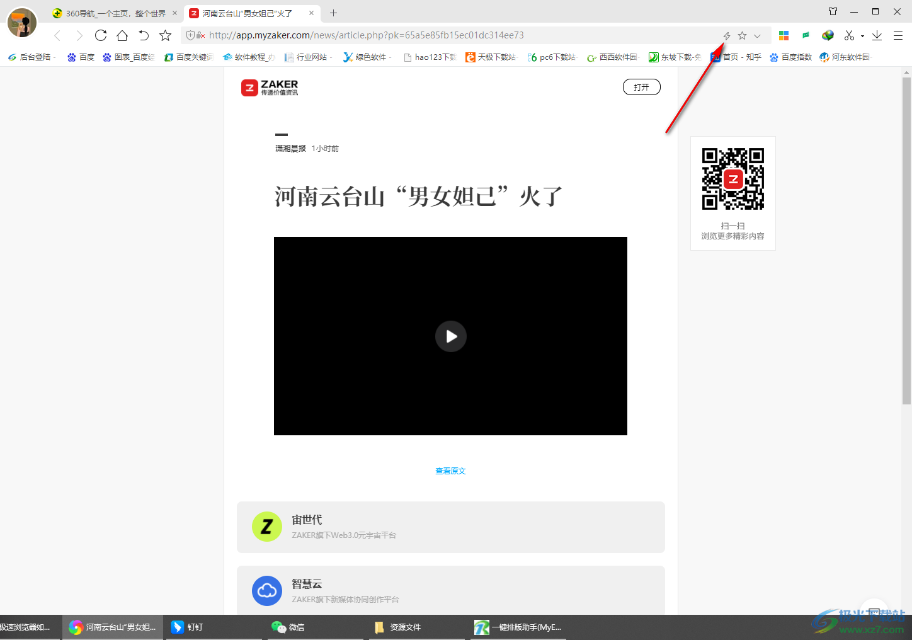Click the site security shield icon
The image size is (912, 640).
pos(190,35)
